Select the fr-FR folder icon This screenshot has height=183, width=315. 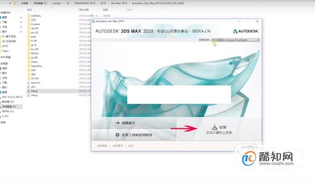tap(29, 41)
